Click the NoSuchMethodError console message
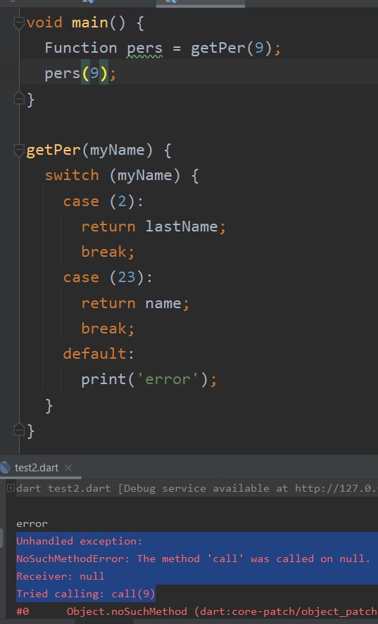The image size is (378, 624). [193, 559]
